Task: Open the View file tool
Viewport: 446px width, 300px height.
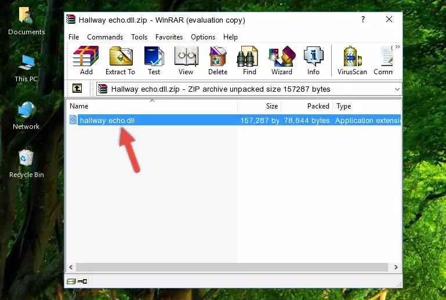Action: click(x=186, y=60)
